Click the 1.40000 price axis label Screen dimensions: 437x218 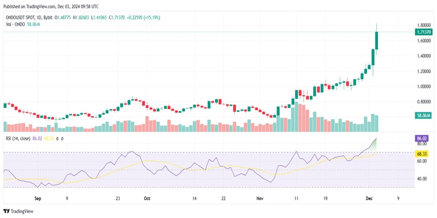424,56
